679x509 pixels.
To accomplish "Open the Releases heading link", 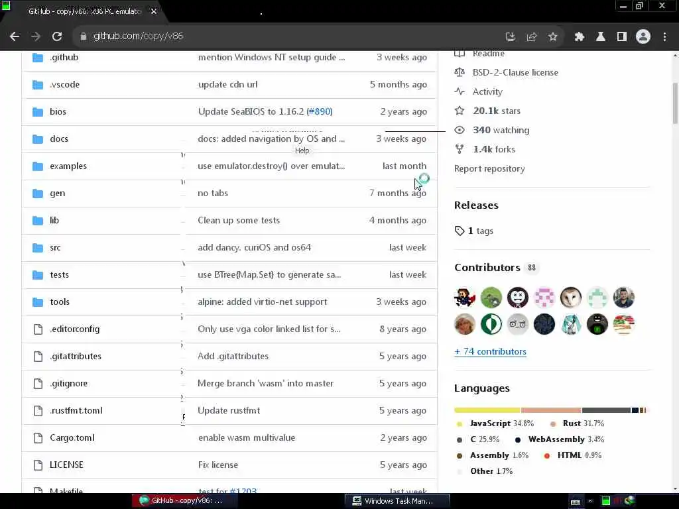I will click(476, 205).
